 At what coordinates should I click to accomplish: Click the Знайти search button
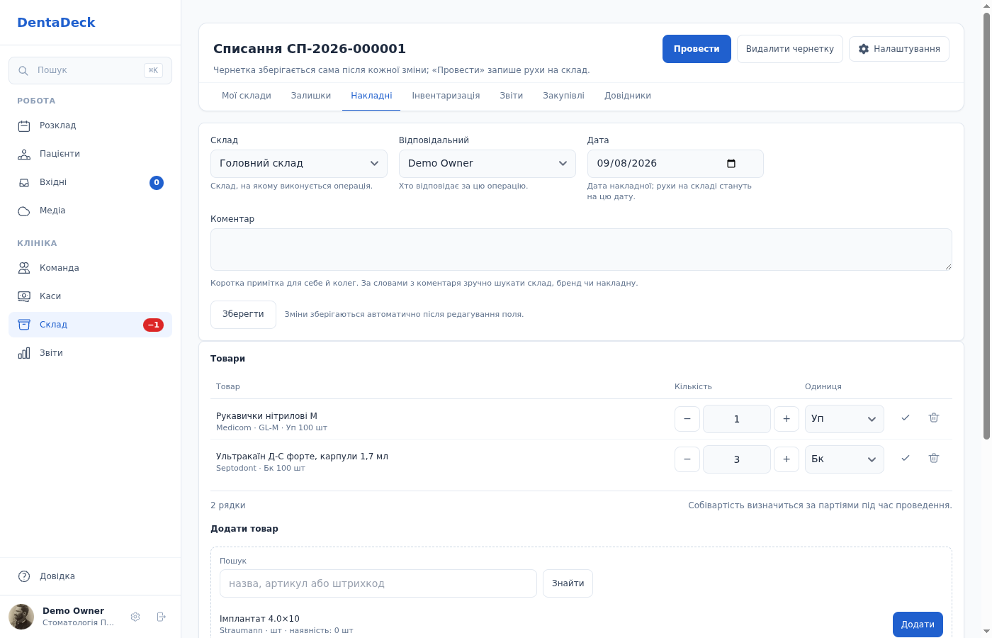coord(568,583)
